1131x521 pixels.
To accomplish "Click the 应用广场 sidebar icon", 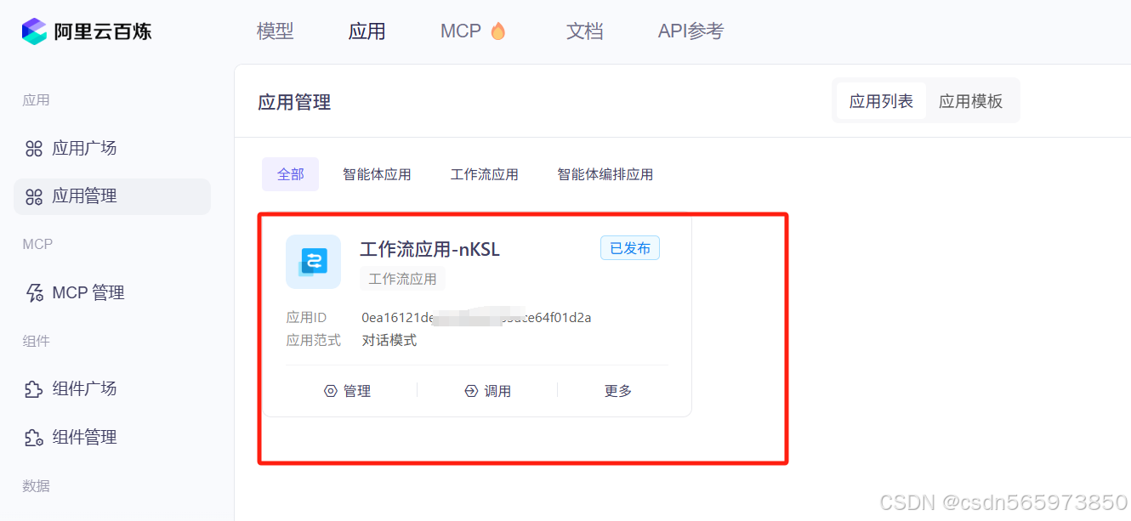I will pos(34,149).
